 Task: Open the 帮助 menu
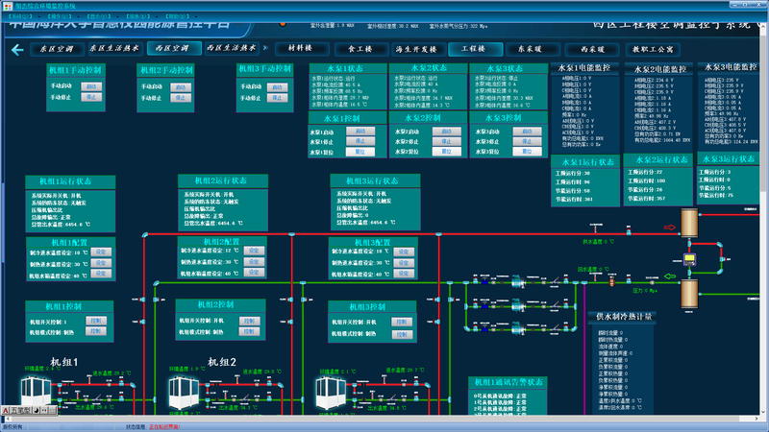pos(177,16)
